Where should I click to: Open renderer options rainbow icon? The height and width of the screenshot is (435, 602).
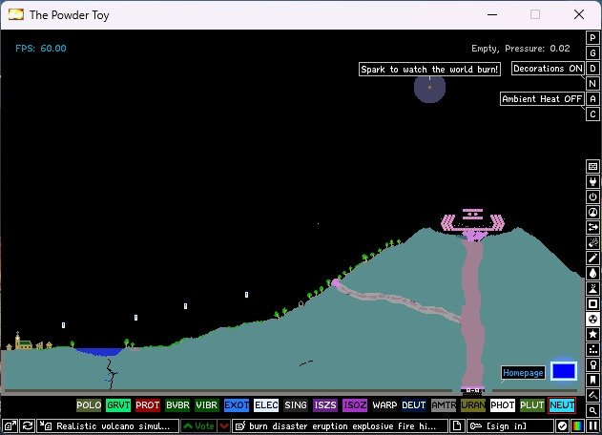pyautogui.click(x=577, y=425)
